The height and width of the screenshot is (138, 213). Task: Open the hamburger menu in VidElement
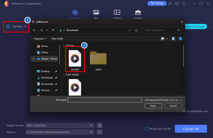(183, 3)
